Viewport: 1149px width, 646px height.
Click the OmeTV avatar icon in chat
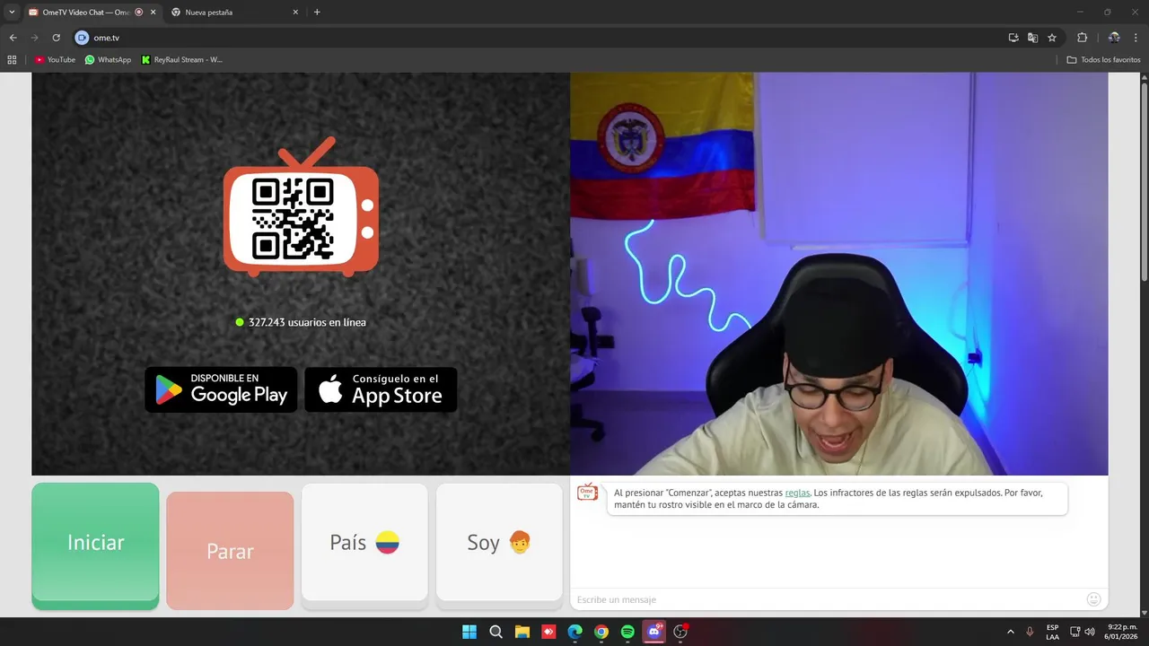tap(587, 492)
